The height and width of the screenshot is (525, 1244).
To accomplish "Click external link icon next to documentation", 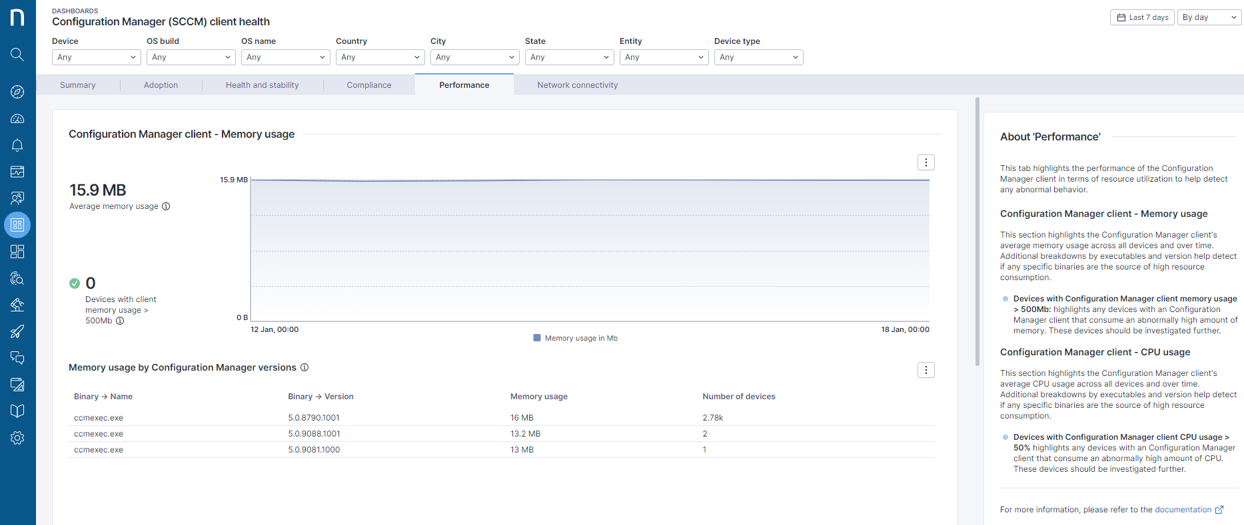I will (1219, 510).
